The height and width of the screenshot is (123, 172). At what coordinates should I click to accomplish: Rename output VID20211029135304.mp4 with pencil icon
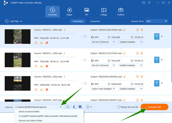click(124, 30)
